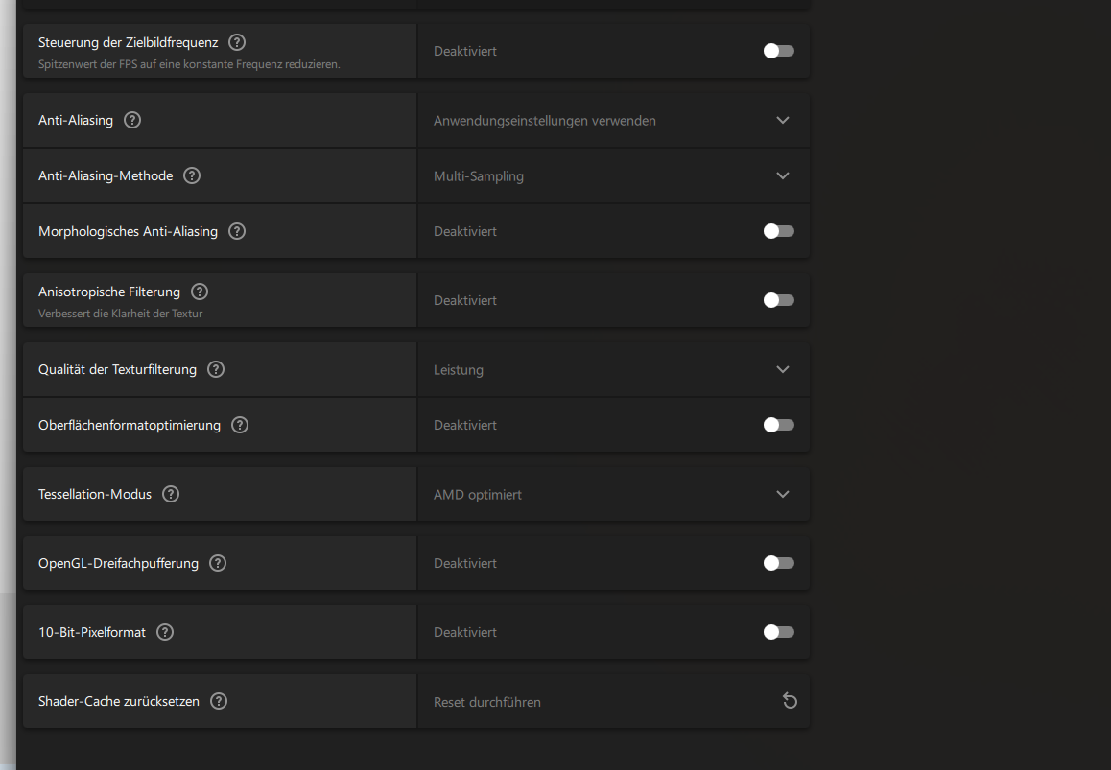The image size is (1111, 770).
Task: Switch on 10-Bit-Pixelformat
Action: point(778,632)
